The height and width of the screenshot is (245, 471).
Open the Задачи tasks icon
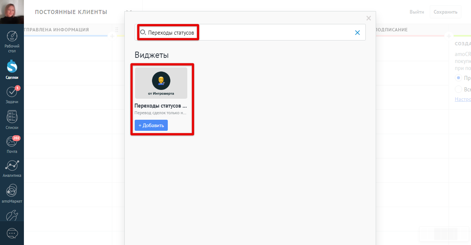coord(12,95)
